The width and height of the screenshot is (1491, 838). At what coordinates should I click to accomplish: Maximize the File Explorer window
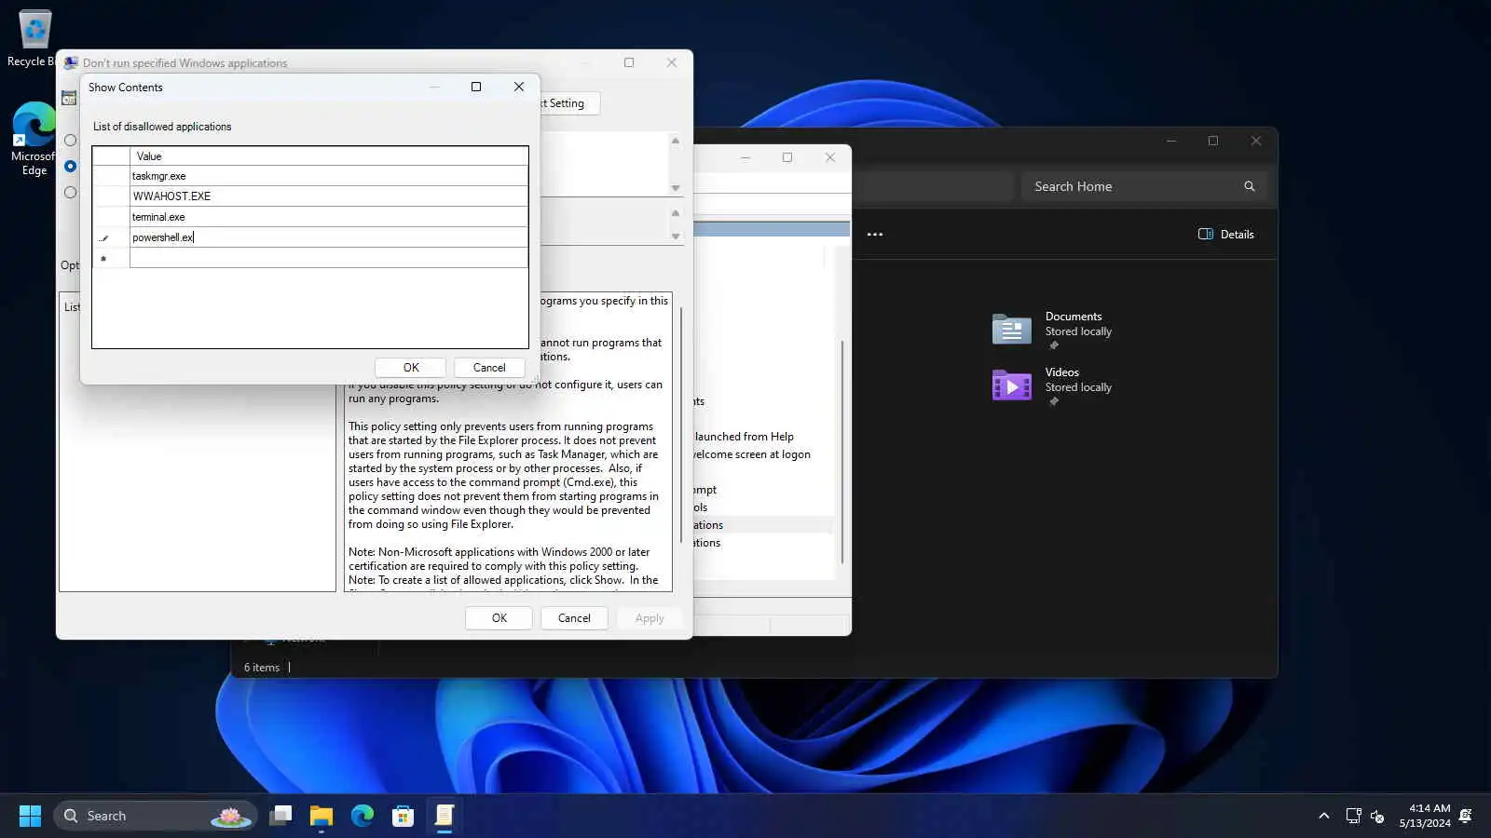click(x=1213, y=141)
